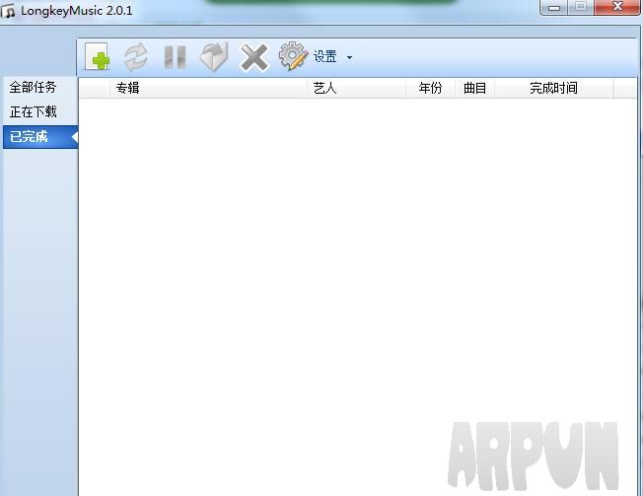
Task: Switch to the 正在下载 list
Action: [33, 111]
